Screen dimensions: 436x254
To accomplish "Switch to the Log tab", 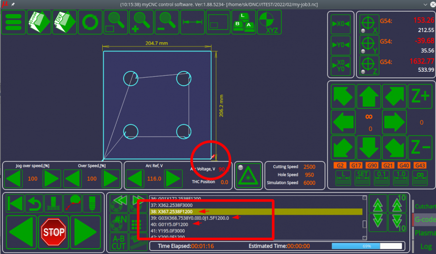I will [425, 246].
